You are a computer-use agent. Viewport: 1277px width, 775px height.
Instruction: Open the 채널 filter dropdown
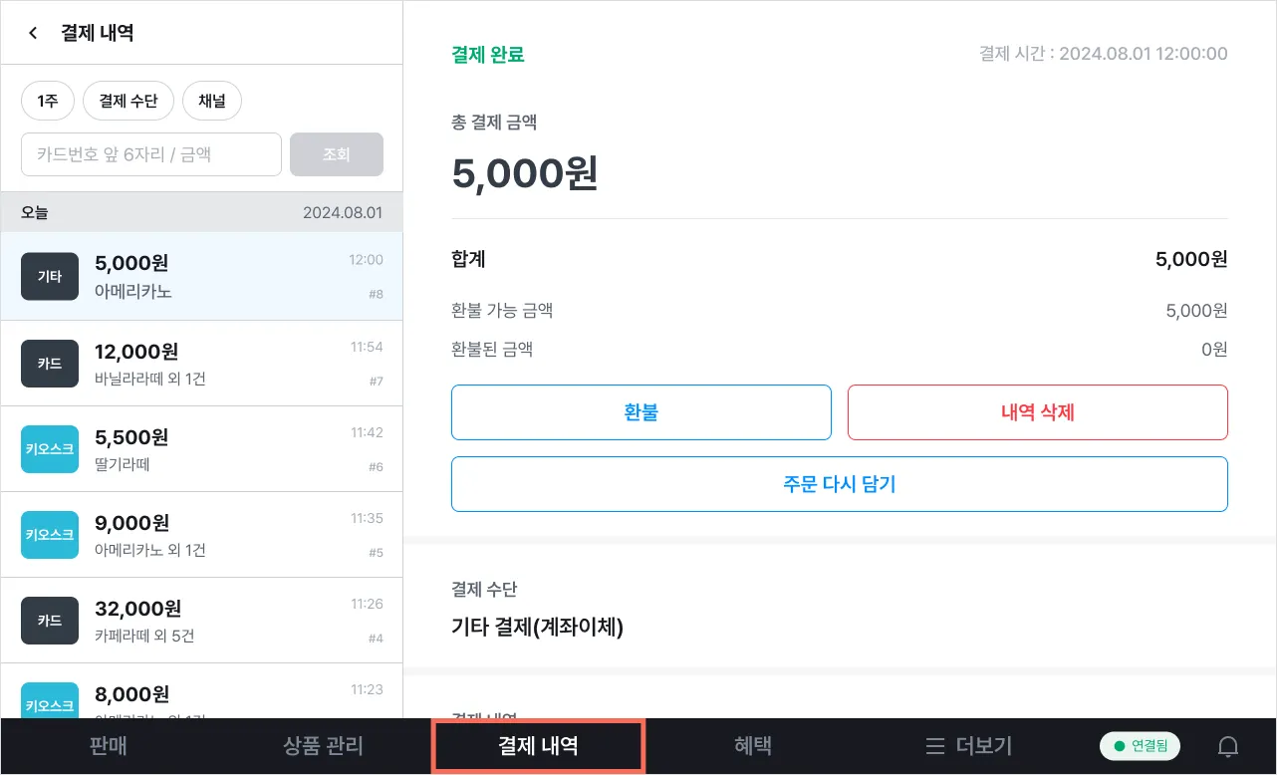pyautogui.click(x=212, y=101)
